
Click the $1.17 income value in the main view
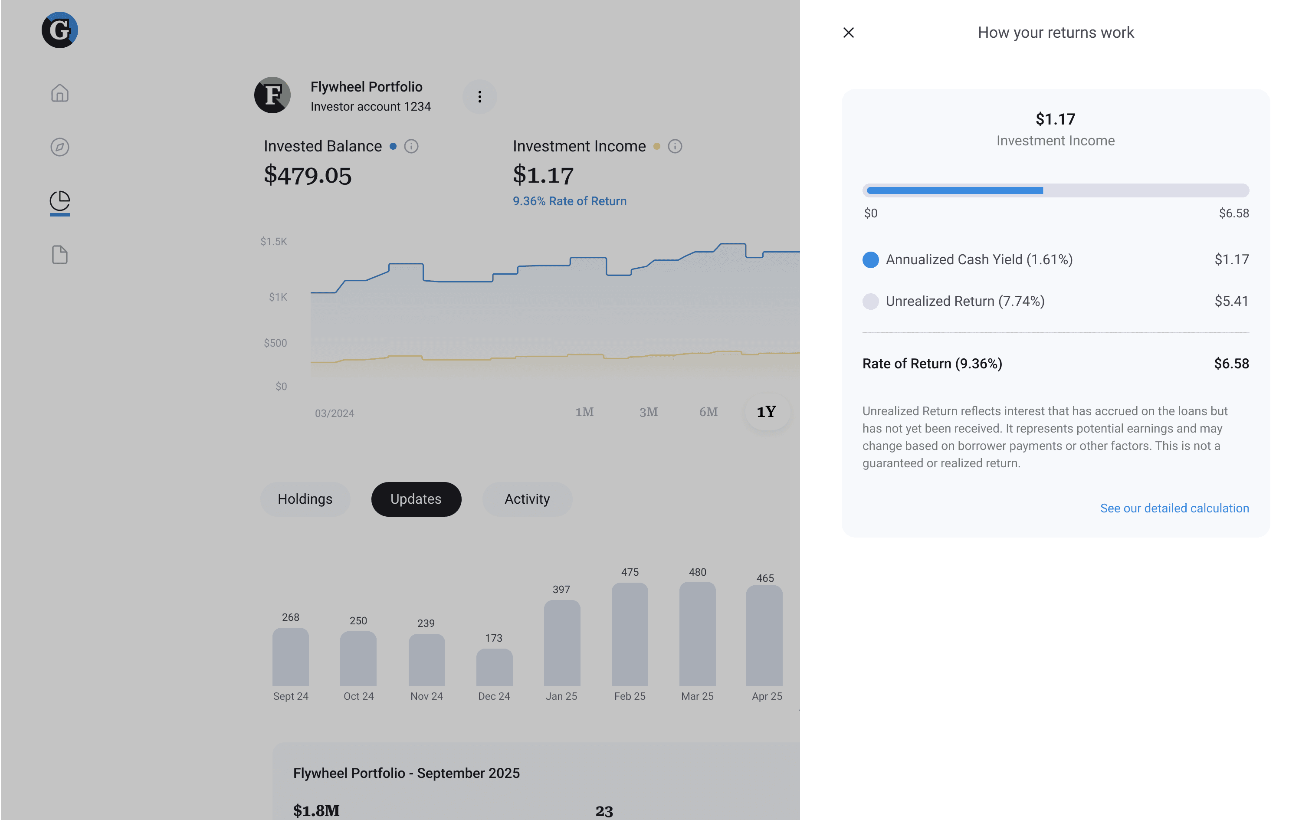pyautogui.click(x=543, y=175)
